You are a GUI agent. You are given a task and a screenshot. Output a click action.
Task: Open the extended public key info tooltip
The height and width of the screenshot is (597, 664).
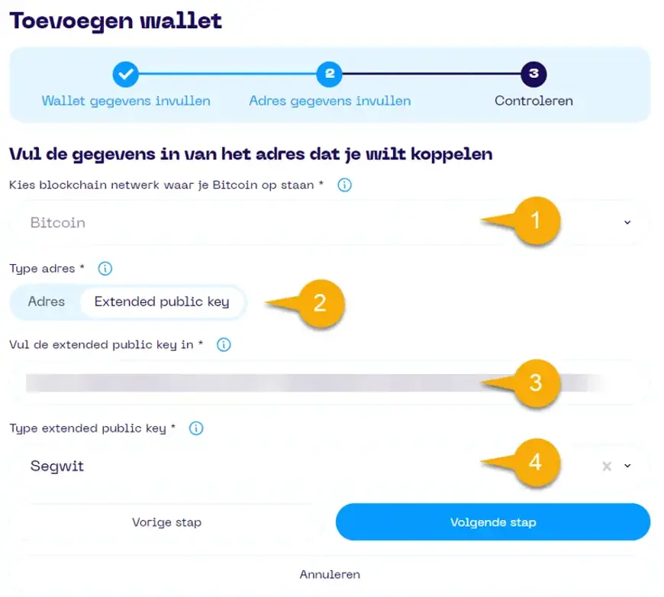222,344
